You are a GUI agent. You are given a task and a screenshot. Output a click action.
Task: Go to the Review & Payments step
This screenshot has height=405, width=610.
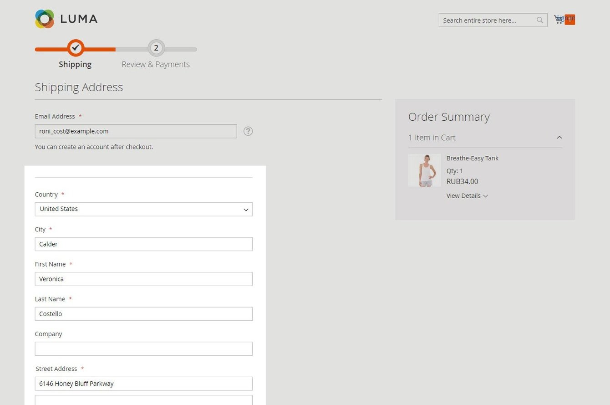pos(156,64)
